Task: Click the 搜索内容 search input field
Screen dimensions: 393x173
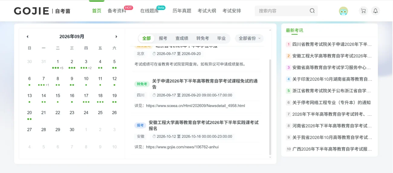Action: pos(283,11)
